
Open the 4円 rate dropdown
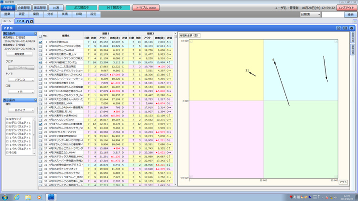[21, 92]
